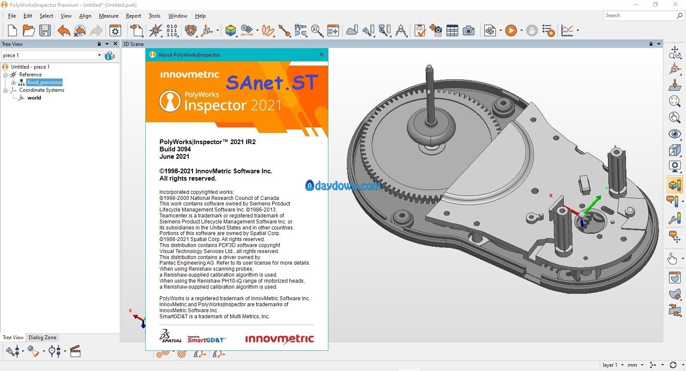This screenshot has height=371, width=686.
Task: Close the Tree View panel
Action: (x=115, y=44)
